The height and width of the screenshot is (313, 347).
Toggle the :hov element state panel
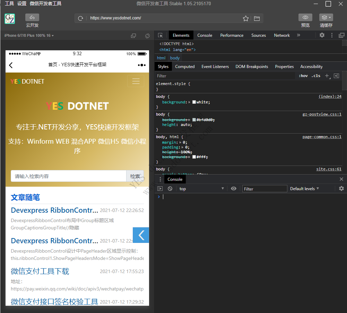pyautogui.click(x=303, y=76)
